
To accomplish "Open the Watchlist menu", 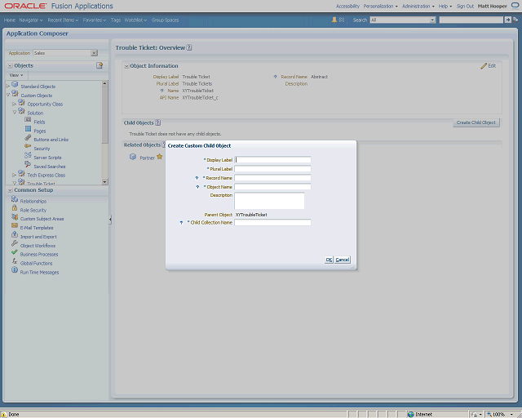I will coord(135,20).
